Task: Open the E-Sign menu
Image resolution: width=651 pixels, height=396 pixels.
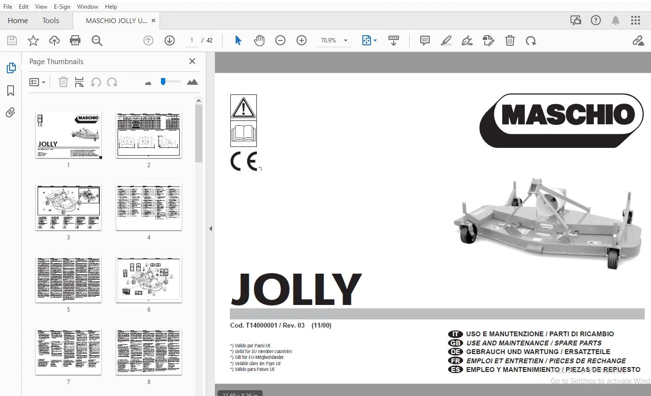Action: click(62, 7)
